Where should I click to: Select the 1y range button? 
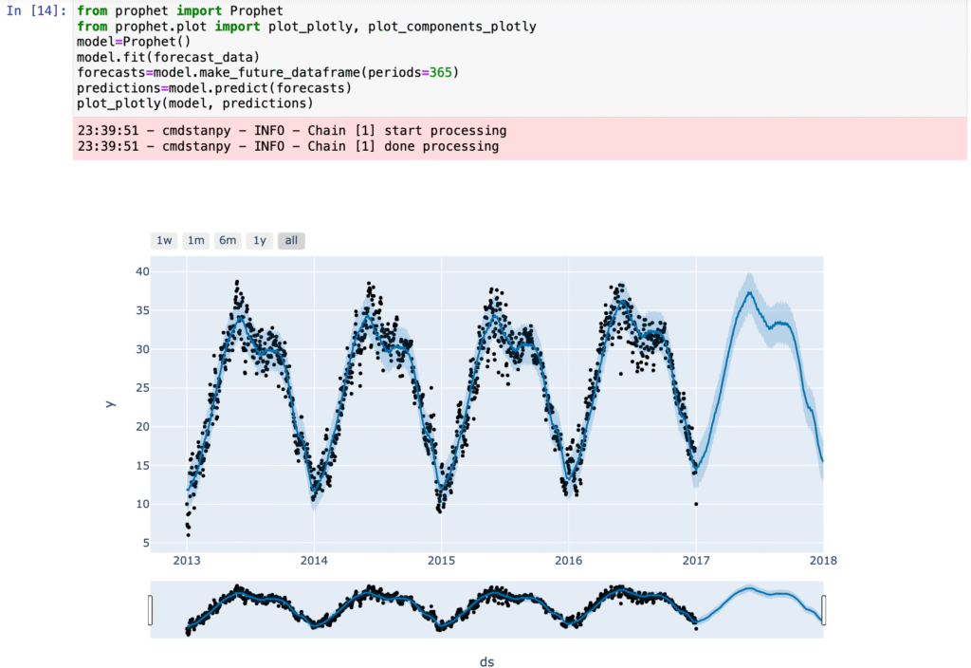260,240
